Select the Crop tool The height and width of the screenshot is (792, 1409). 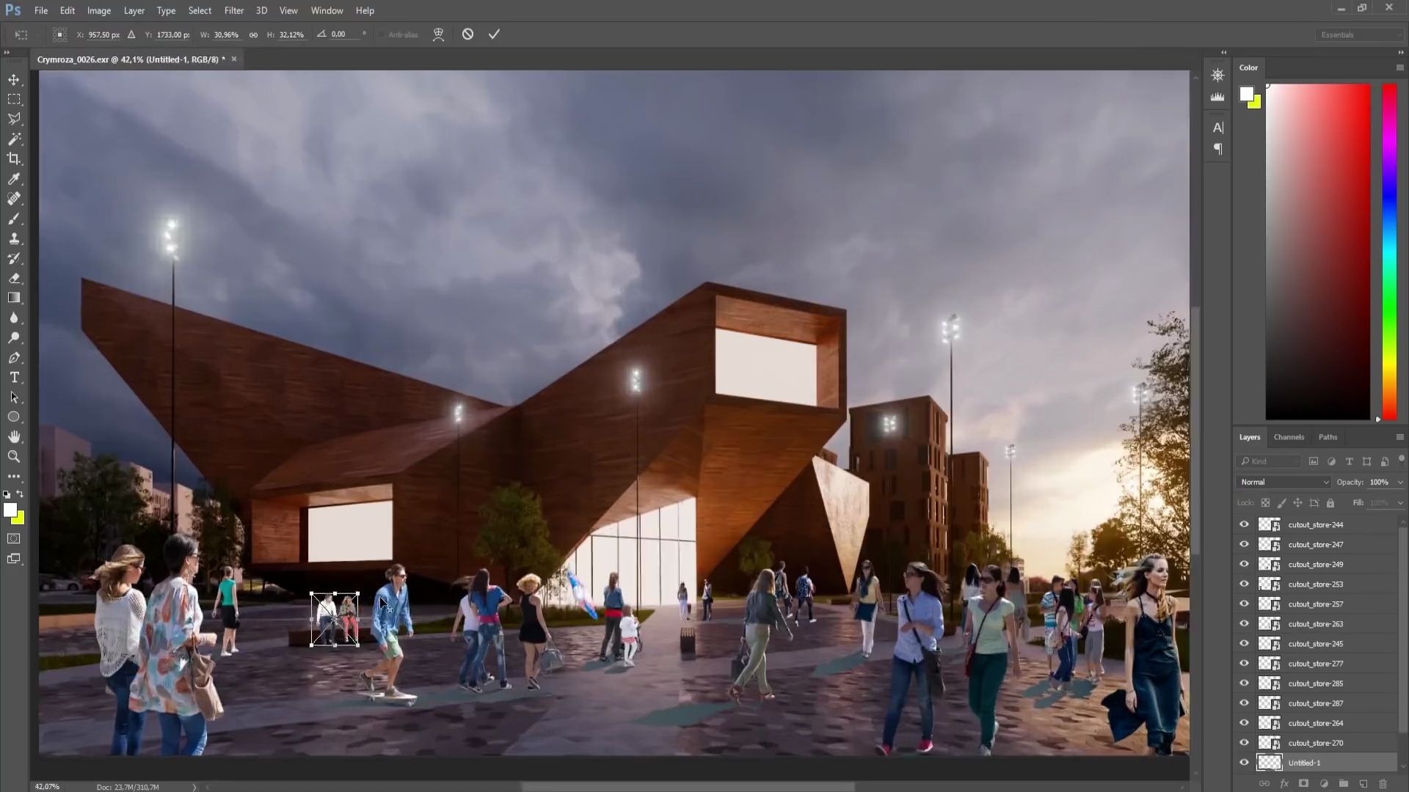click(x=14, y=158)
